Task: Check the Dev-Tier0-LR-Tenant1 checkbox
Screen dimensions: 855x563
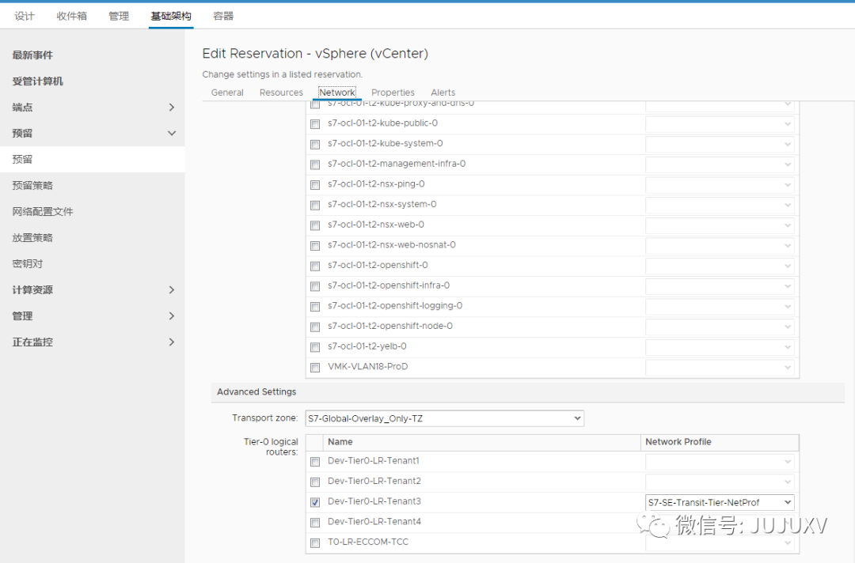Action: click(x=315, y=462)
